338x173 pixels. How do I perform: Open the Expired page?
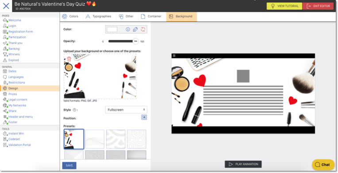click(13, 60)
